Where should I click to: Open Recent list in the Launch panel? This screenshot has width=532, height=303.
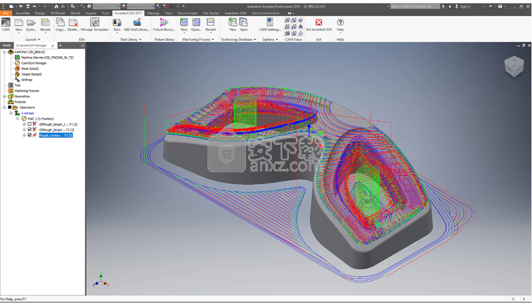point(45,25)
